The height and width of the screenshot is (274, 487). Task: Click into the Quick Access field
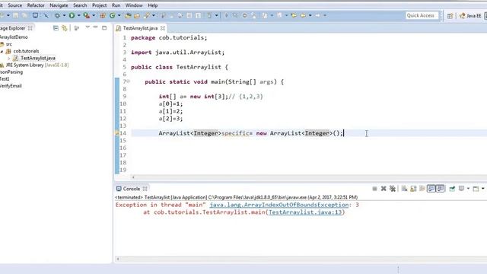(422, 15)
